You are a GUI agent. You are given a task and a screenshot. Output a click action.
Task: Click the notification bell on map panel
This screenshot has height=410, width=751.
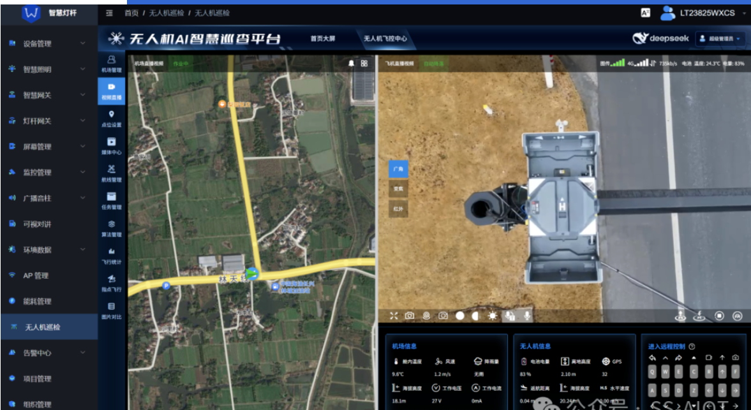(x=351, y=63)
